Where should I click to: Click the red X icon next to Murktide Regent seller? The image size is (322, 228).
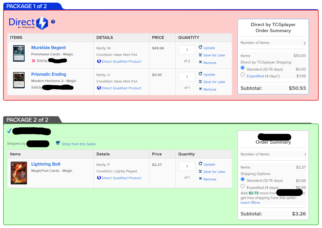(34, 61)
